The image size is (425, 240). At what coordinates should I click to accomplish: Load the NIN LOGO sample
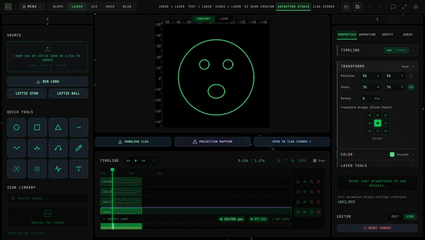click(47, 81)
